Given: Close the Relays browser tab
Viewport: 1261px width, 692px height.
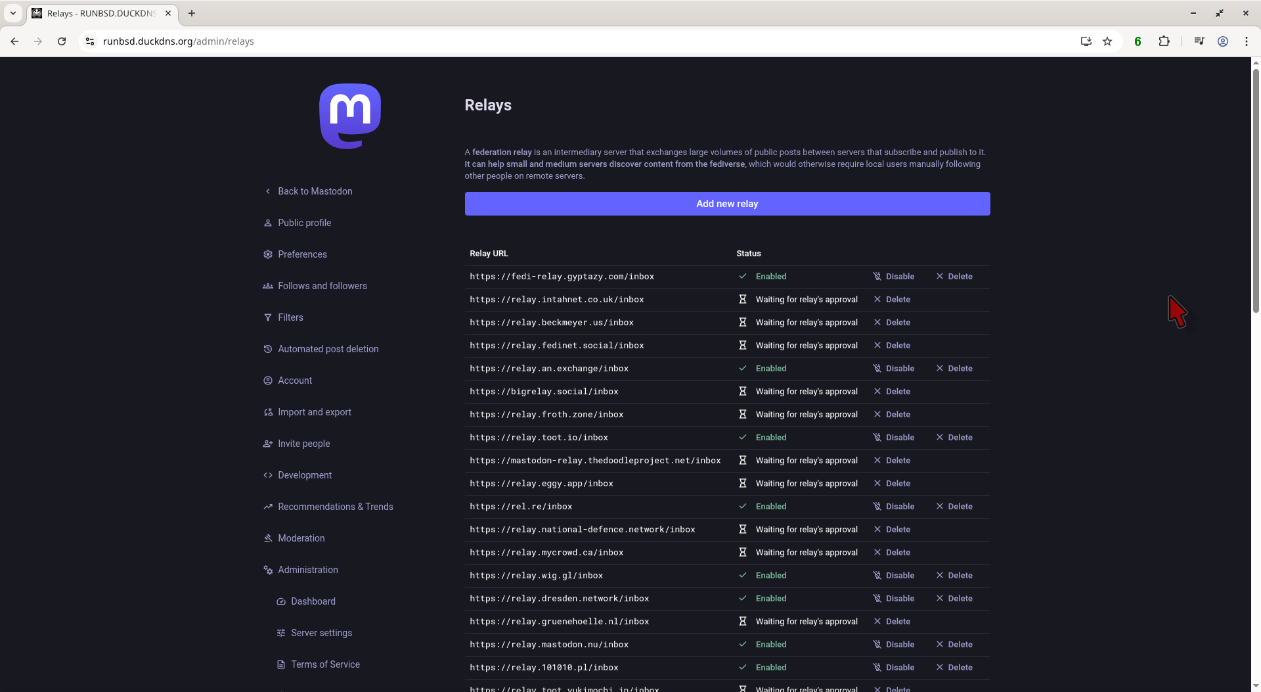Looking at the screenshot, I should click(x=168, y=13).
